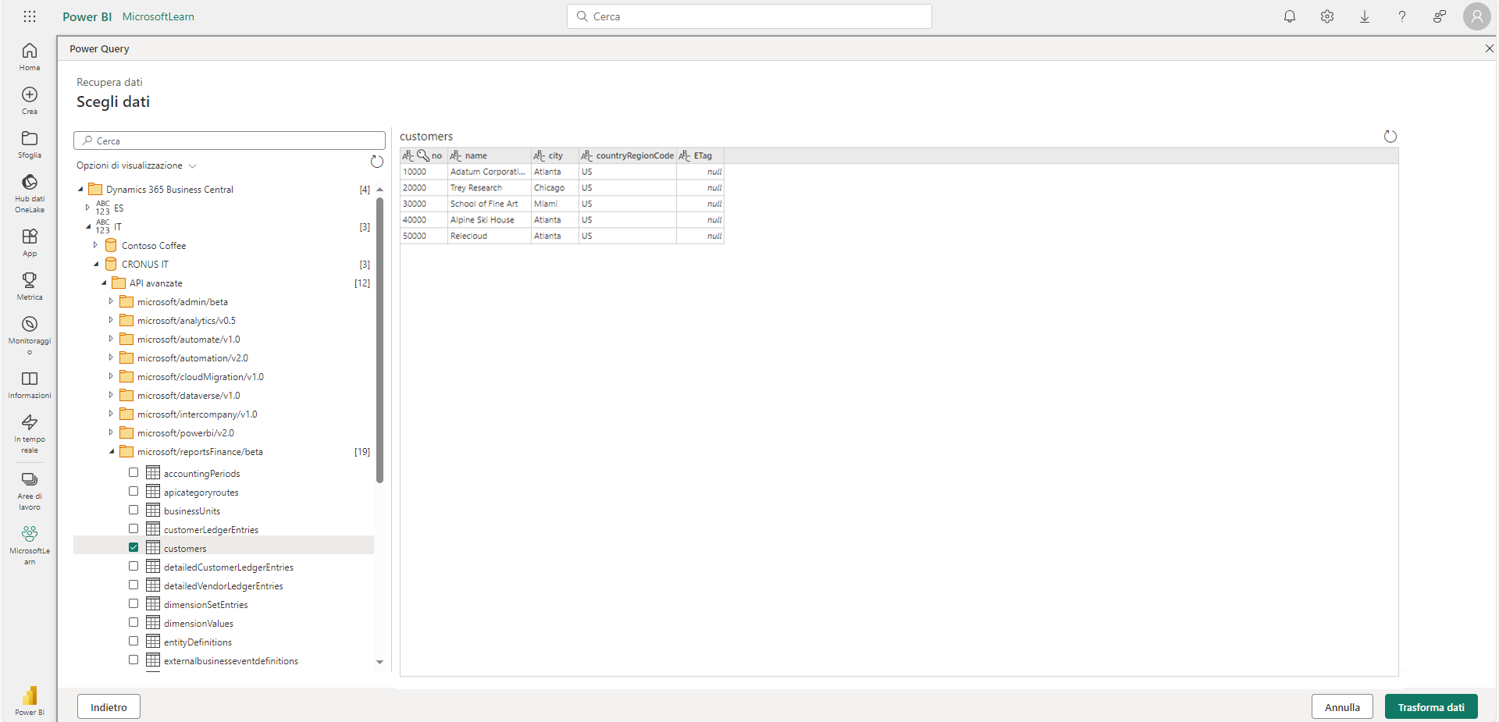Select microsoft/intercompany/v1.0 folder
This screenshot has width=1499, height=722.
pyautogui.click(x=197, y=414)
